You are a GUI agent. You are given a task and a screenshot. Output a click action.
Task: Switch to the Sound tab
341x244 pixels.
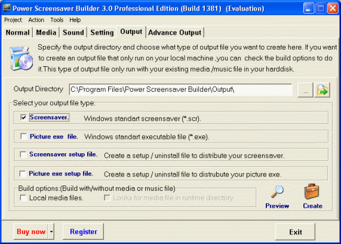pyautogui.click(x=73, y=33)
